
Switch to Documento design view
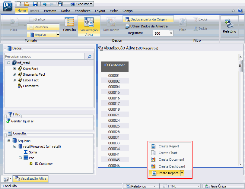[x=111, y=24]
